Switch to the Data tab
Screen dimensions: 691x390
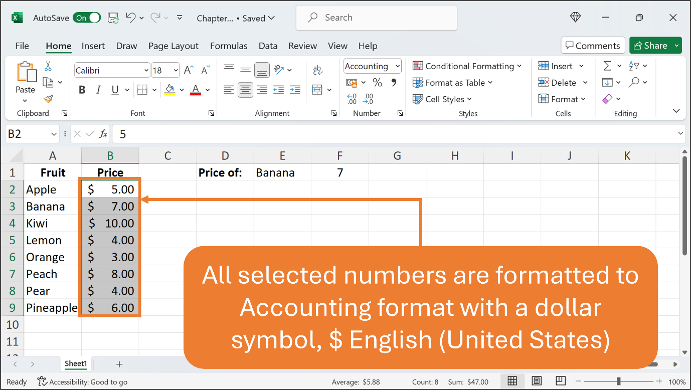268,46
